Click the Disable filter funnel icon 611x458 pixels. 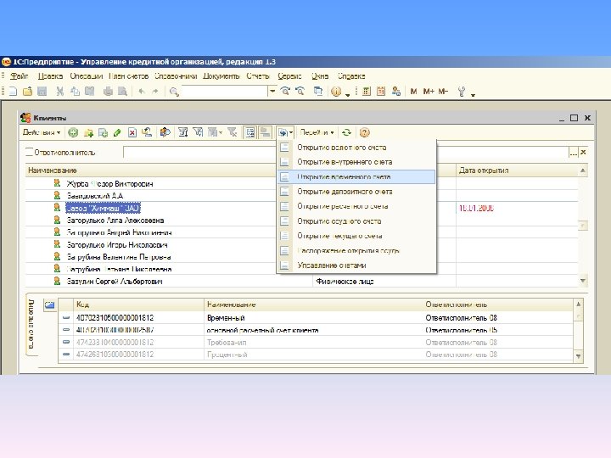[233, 132]
